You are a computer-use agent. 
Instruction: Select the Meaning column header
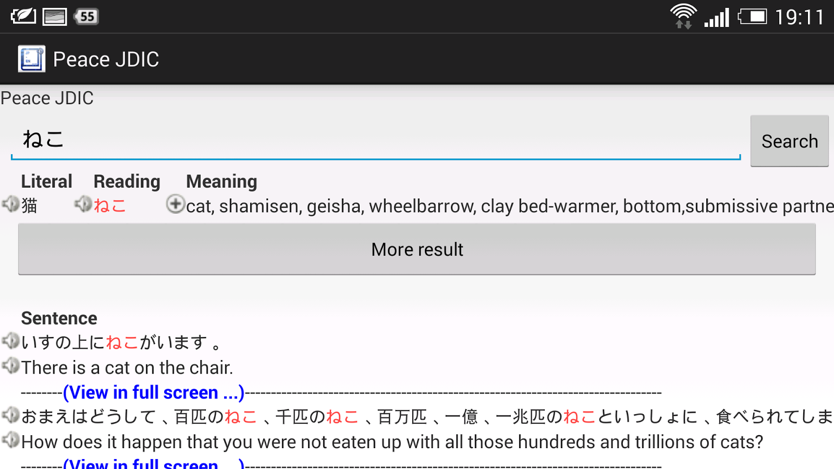click(221, 181)
